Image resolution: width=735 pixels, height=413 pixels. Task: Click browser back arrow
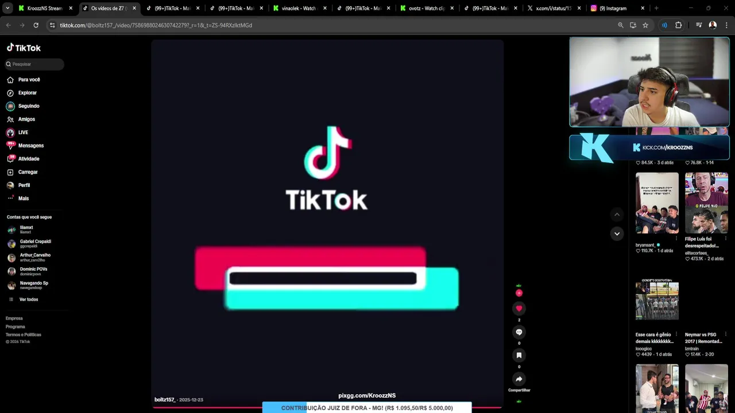9,25
